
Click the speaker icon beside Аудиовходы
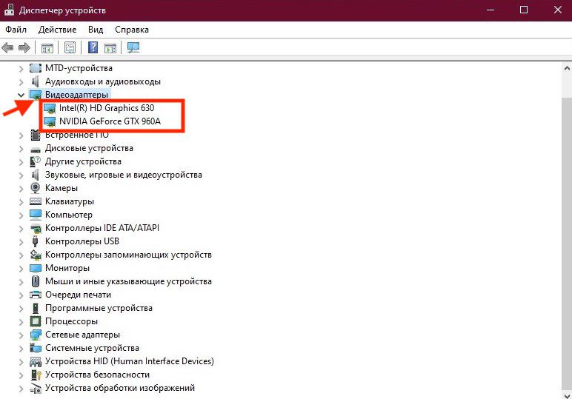[35, 81]
